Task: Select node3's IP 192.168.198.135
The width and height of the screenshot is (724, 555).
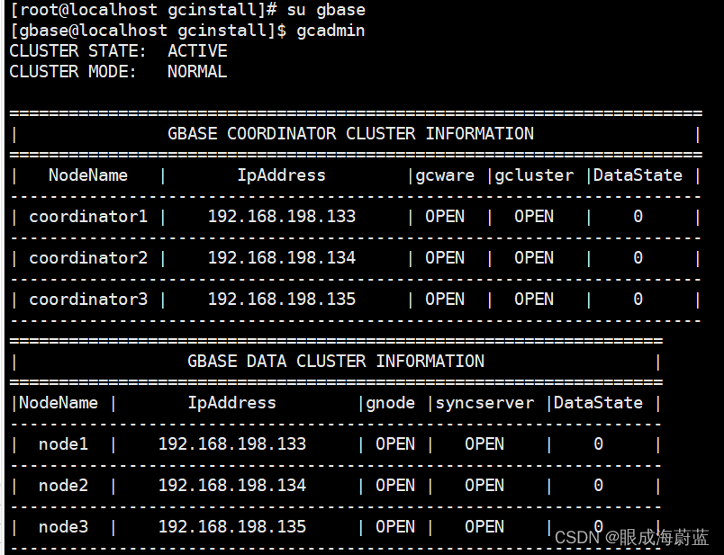Action: [x=232, y=527]
